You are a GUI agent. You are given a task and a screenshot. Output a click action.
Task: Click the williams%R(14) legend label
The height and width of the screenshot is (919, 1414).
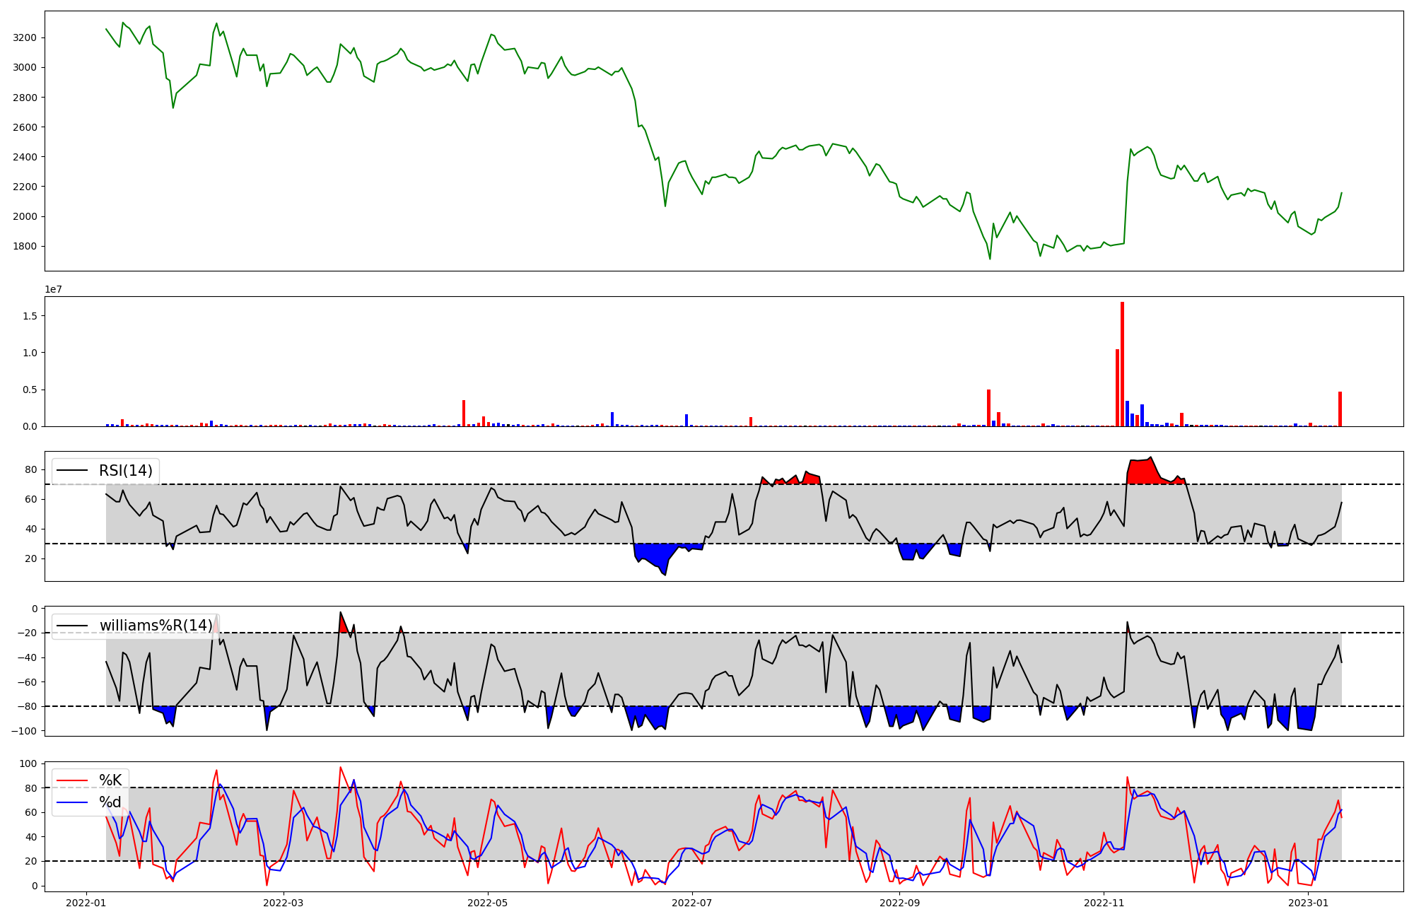point(156,626)
